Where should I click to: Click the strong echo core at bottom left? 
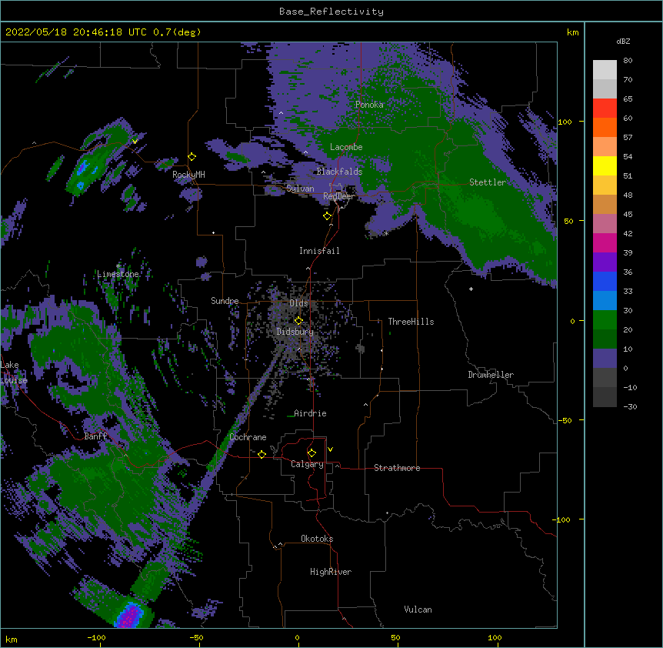click(x=131, y=616)
